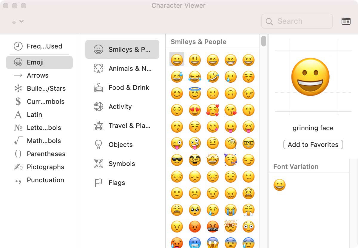Select the rolling on floor laughing emoji
Screen dimensions: 358x248
click(213, 77)
